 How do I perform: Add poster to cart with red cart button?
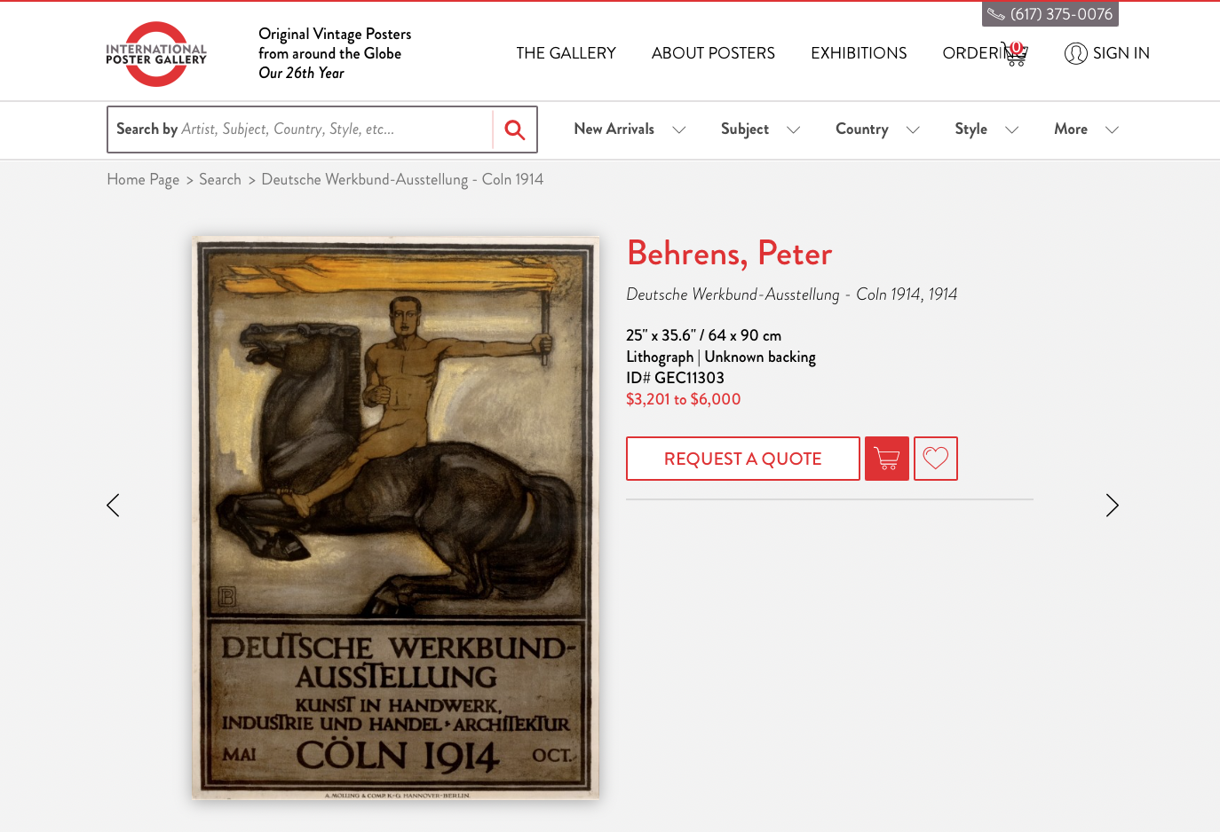coord(887,459)
